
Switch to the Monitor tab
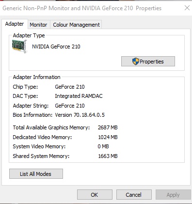(x=38, y=25)
